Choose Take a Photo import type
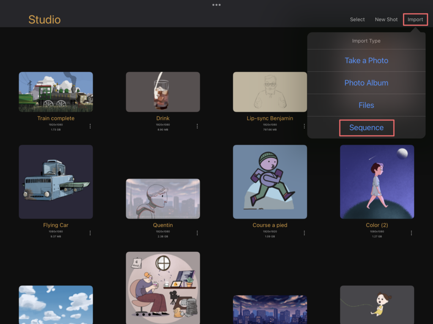 pyautogui.click(x=366, y=60)
